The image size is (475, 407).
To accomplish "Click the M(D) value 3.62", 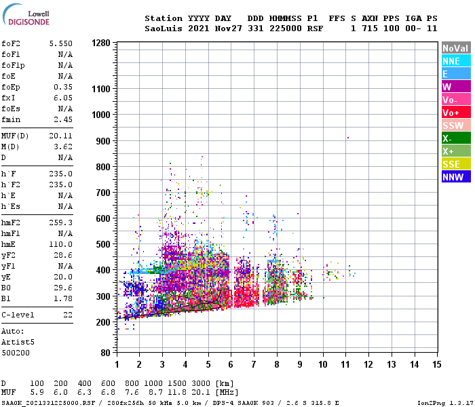I will tap(63, 147).
